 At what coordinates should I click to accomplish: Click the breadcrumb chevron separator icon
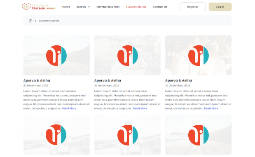[35, 21]
